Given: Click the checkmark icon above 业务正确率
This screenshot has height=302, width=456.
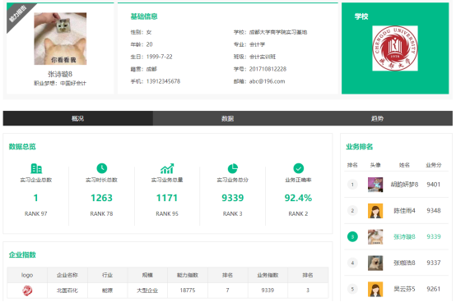Looking at the screenshot, I should point(299,168).
